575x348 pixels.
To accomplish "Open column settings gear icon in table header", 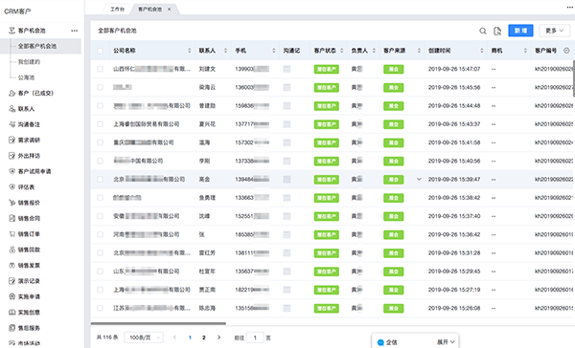I will pyautogui.click(x=566, y=51).
